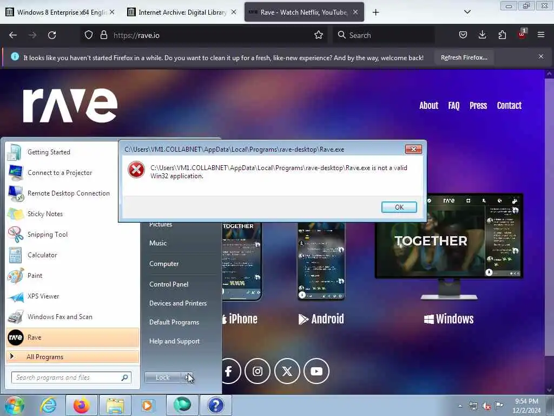The image size is (554, 416).
Task: Launch XPS Viewer from Start menu
Action: [x=72, y=296]
